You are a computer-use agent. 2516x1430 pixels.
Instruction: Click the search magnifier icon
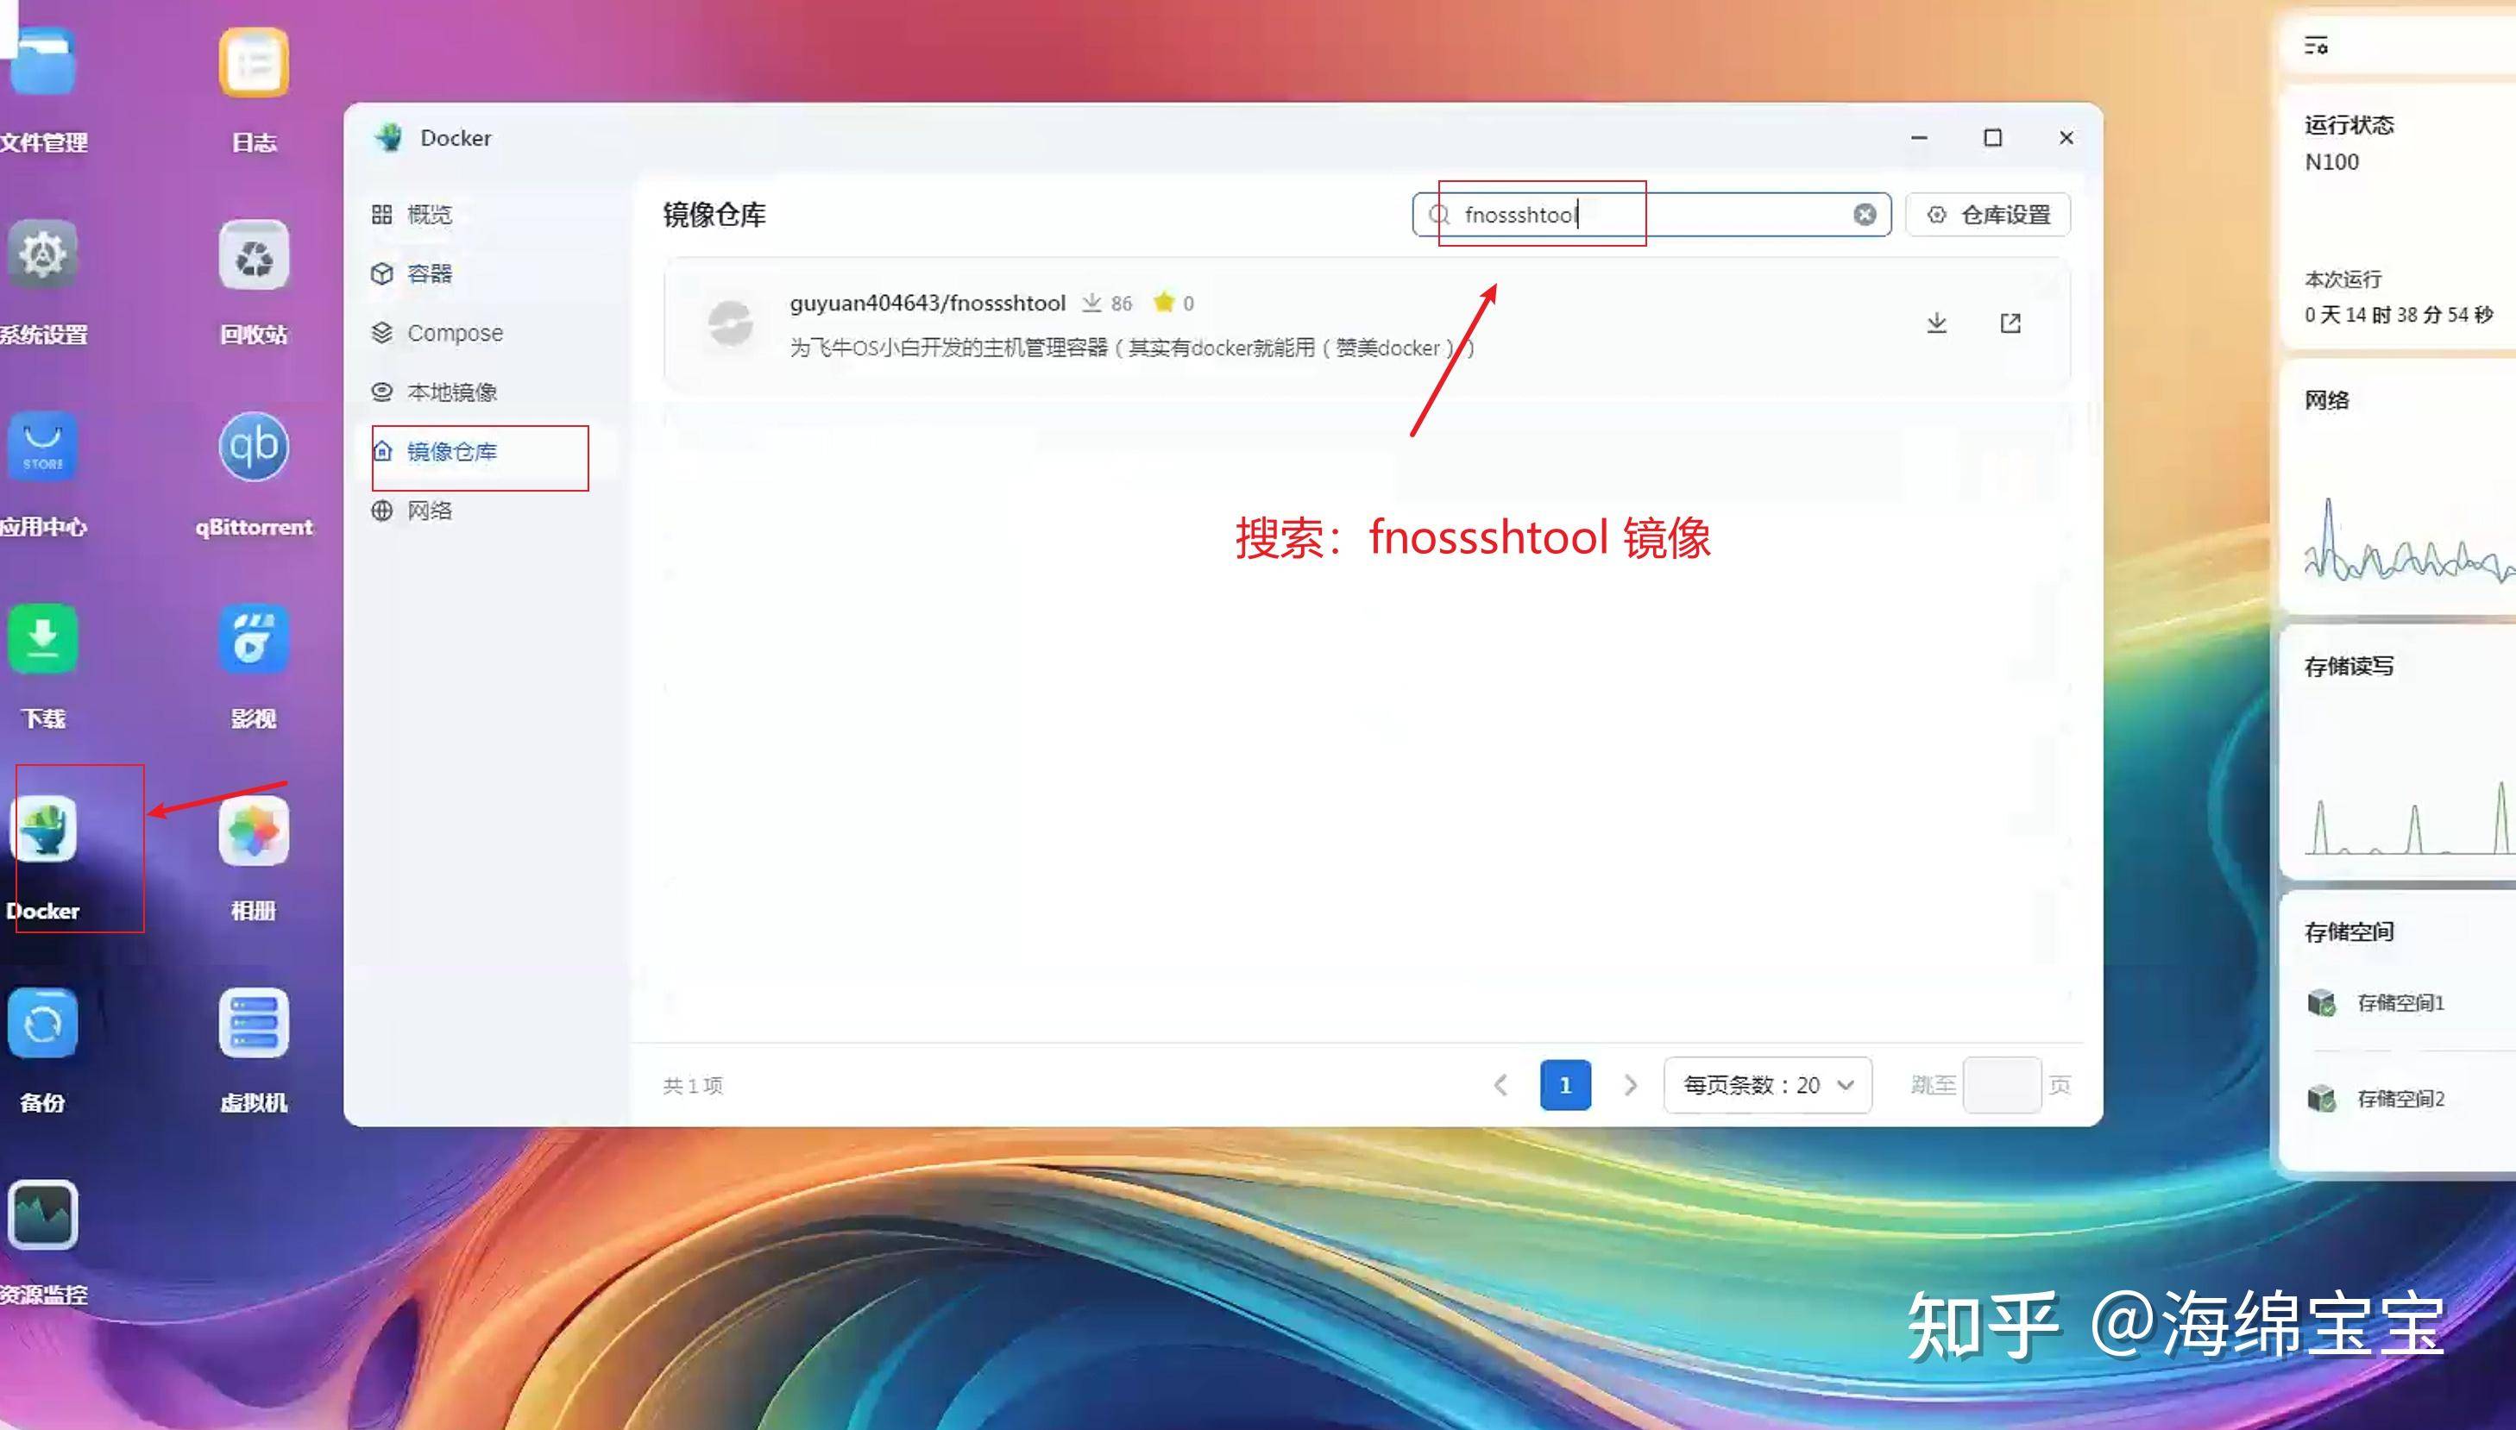tap(1439, 215)
